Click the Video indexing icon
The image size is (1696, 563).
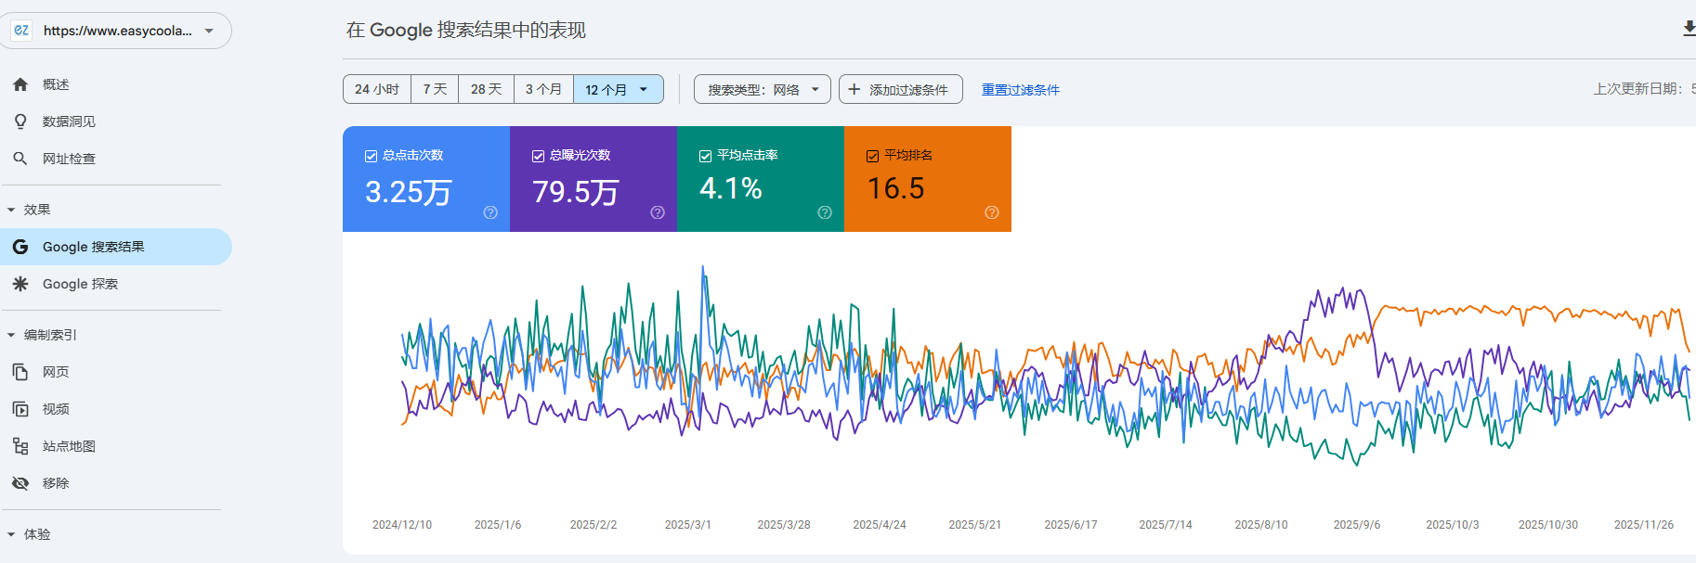[20, 409]
